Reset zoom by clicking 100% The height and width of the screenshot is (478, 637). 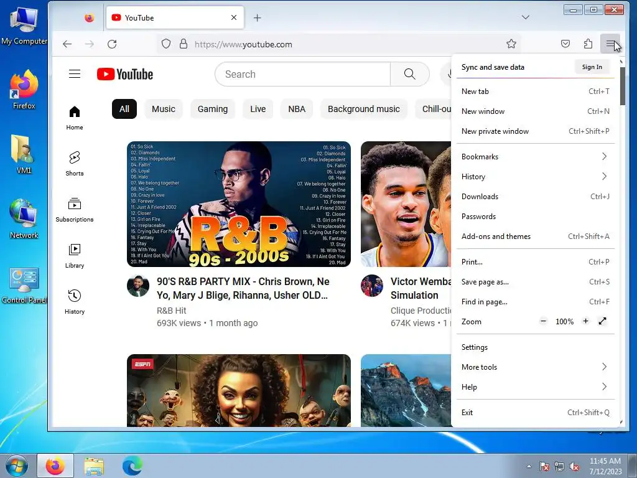[565, 322]
